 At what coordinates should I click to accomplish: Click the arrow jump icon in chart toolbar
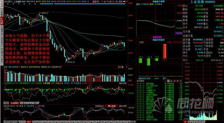(124, 1)
